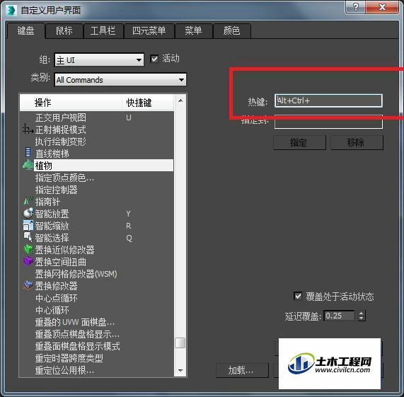Select the 指南针 row text

[47, 202]
